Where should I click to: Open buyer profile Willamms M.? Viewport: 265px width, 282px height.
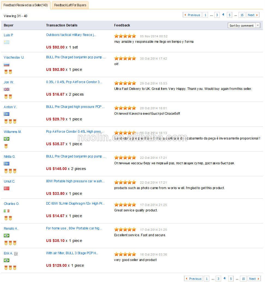click(x=13, y=132)
